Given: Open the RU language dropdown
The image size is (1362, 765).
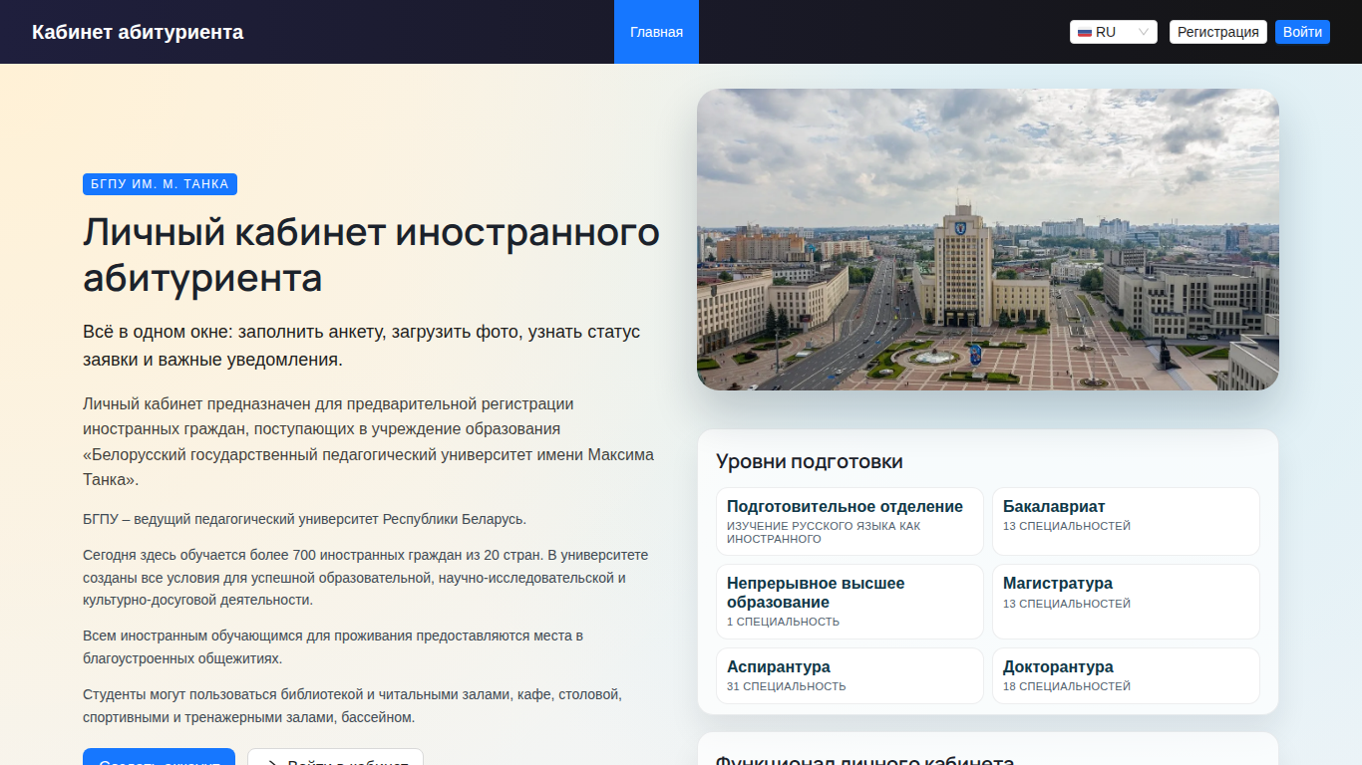Looking at the screenshot, I should point(1114,32).
